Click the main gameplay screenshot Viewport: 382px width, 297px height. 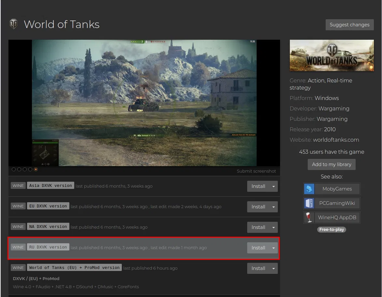click(144, 103)
